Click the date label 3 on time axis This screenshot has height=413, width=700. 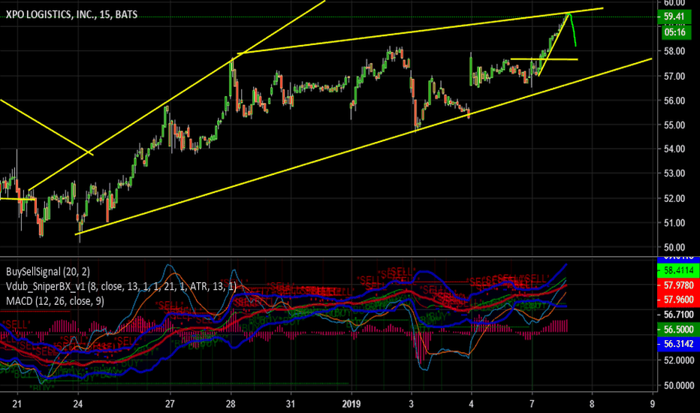pyautogui.click(x=411, y=404)
